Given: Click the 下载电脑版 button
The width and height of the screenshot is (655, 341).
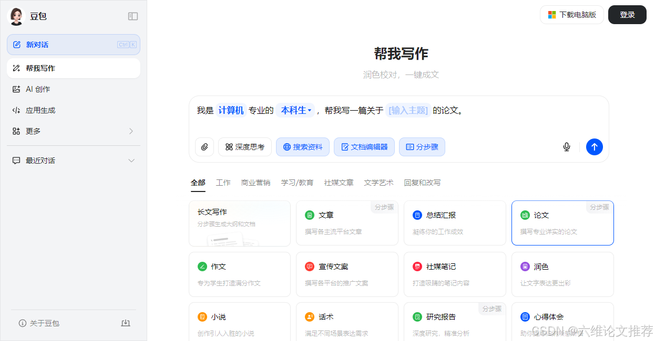Looking at the screenshot, I should (x=572, y=15).
